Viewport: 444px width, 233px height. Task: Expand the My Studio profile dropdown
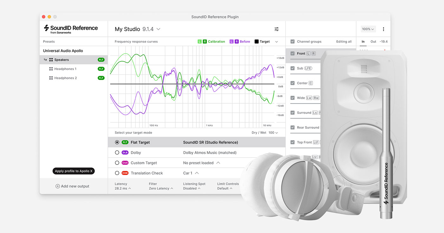pos(158,29)
